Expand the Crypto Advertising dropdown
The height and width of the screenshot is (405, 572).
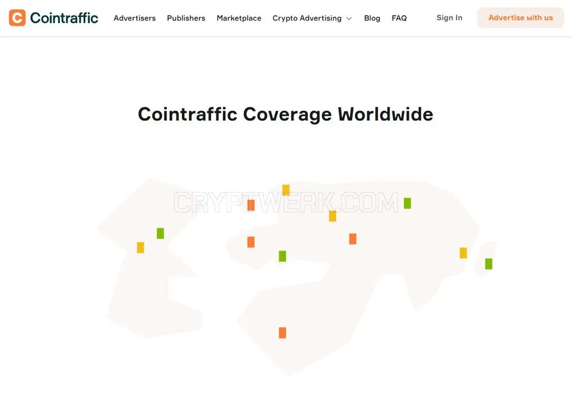point(312,18)
